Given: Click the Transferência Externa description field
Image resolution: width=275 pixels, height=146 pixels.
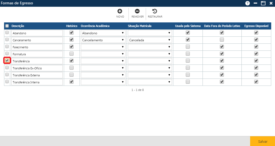Looking at the screenshot, I should tap(37, 75).
